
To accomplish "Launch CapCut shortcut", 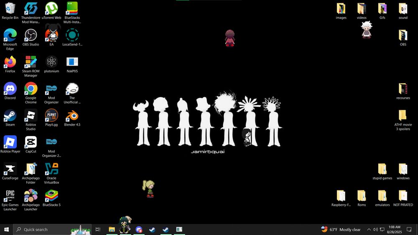I will (x=31, y=144).
